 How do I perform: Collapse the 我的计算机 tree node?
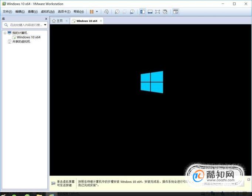click(x=5, y=33)
